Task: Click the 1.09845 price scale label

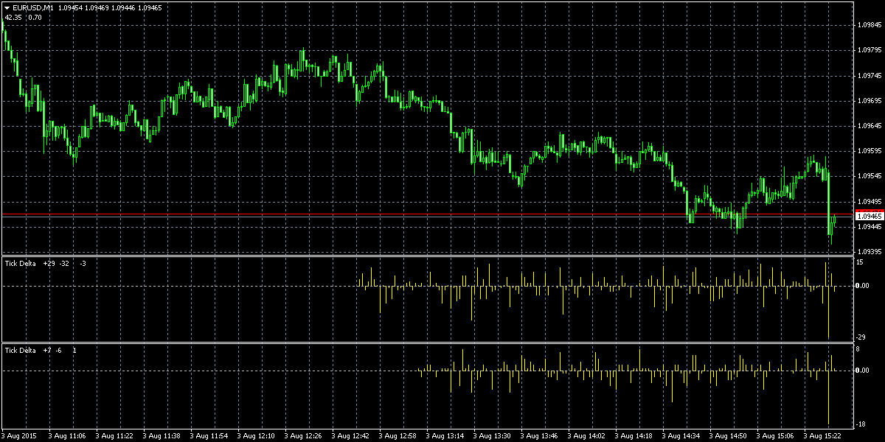Action: [870, 25]
